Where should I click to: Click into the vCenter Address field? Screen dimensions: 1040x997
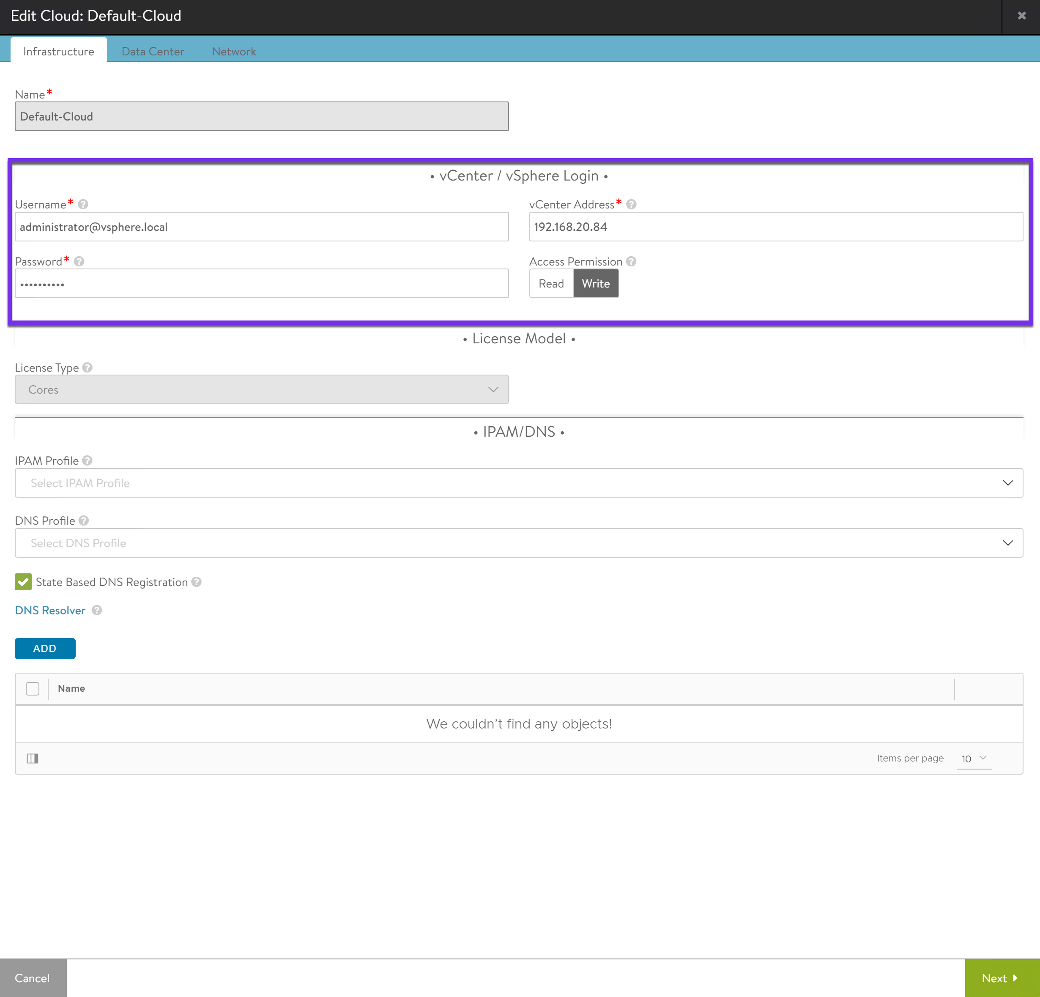775,227
